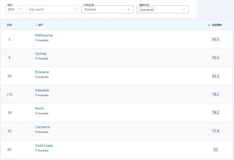Open the Melbourne city link
The width and height of the screenshot is (234, 160).
point(44,35)
